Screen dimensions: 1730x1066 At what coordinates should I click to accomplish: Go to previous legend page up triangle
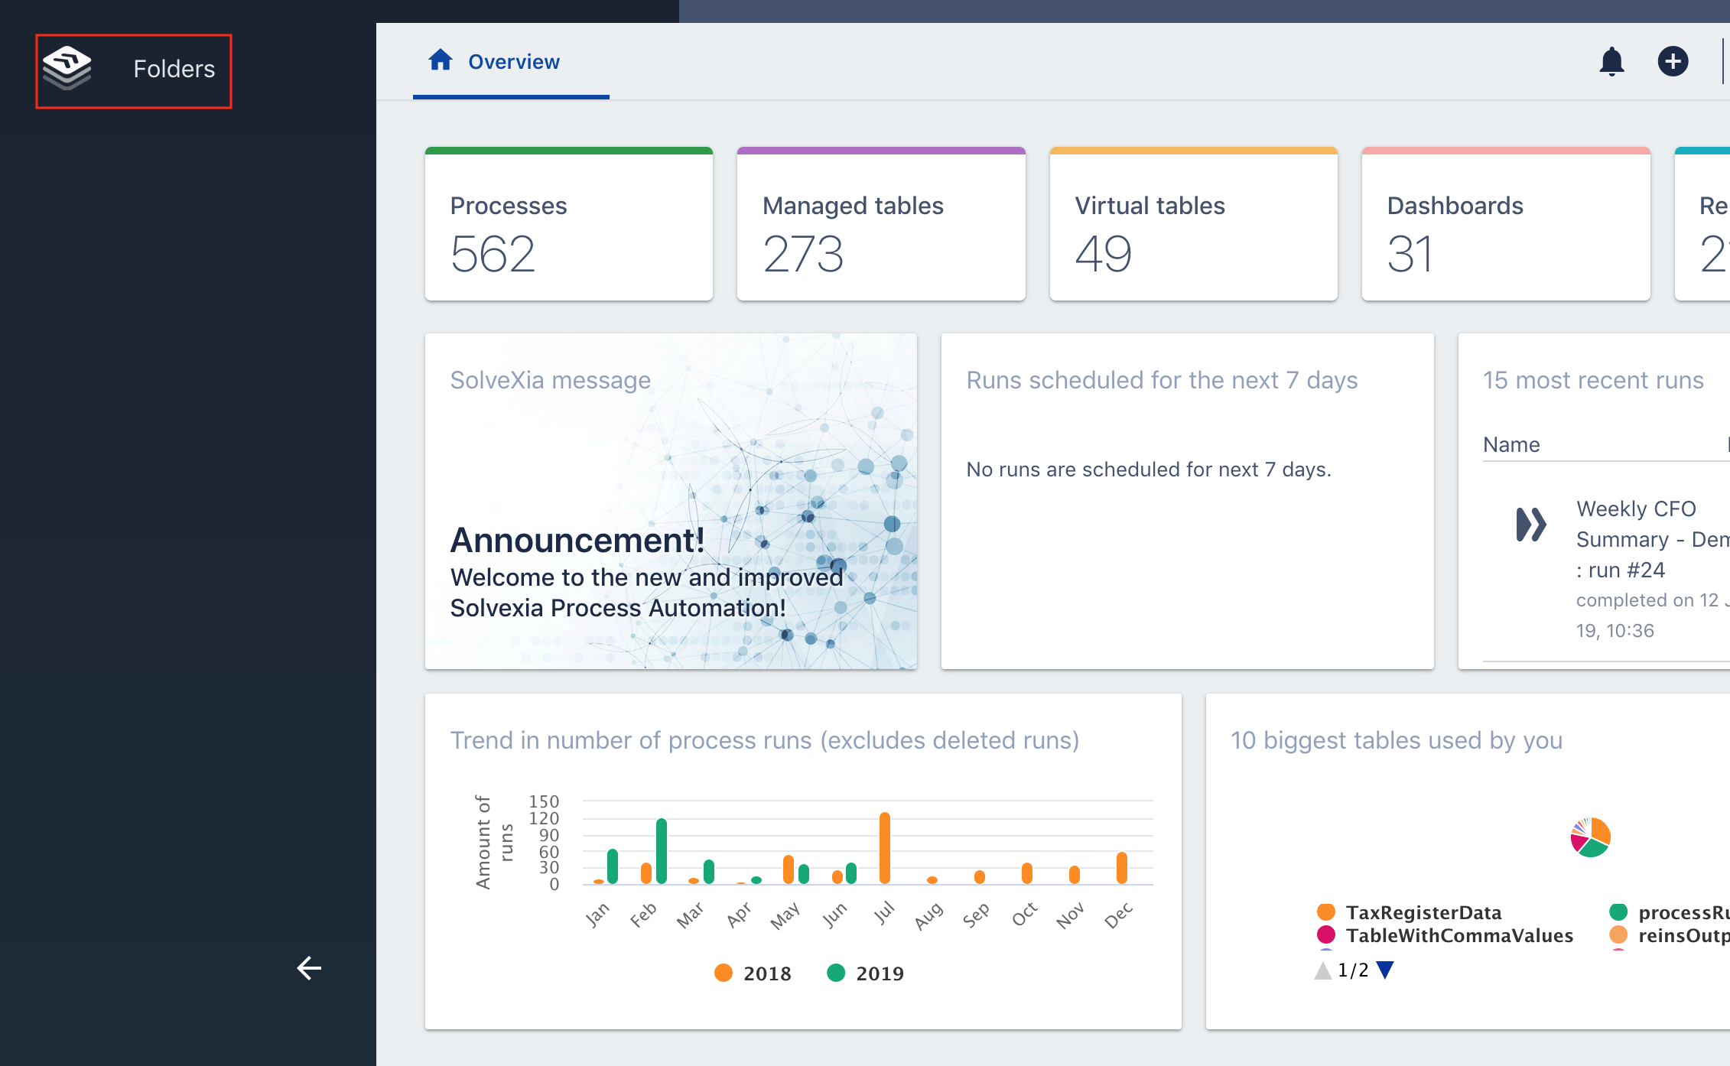(x=1322, y=971)
